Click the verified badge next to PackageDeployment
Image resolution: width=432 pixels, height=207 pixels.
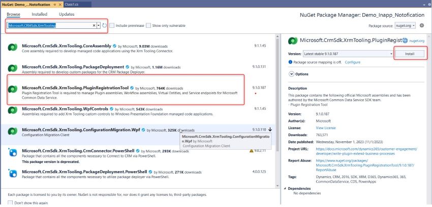[x=127, y=67]
